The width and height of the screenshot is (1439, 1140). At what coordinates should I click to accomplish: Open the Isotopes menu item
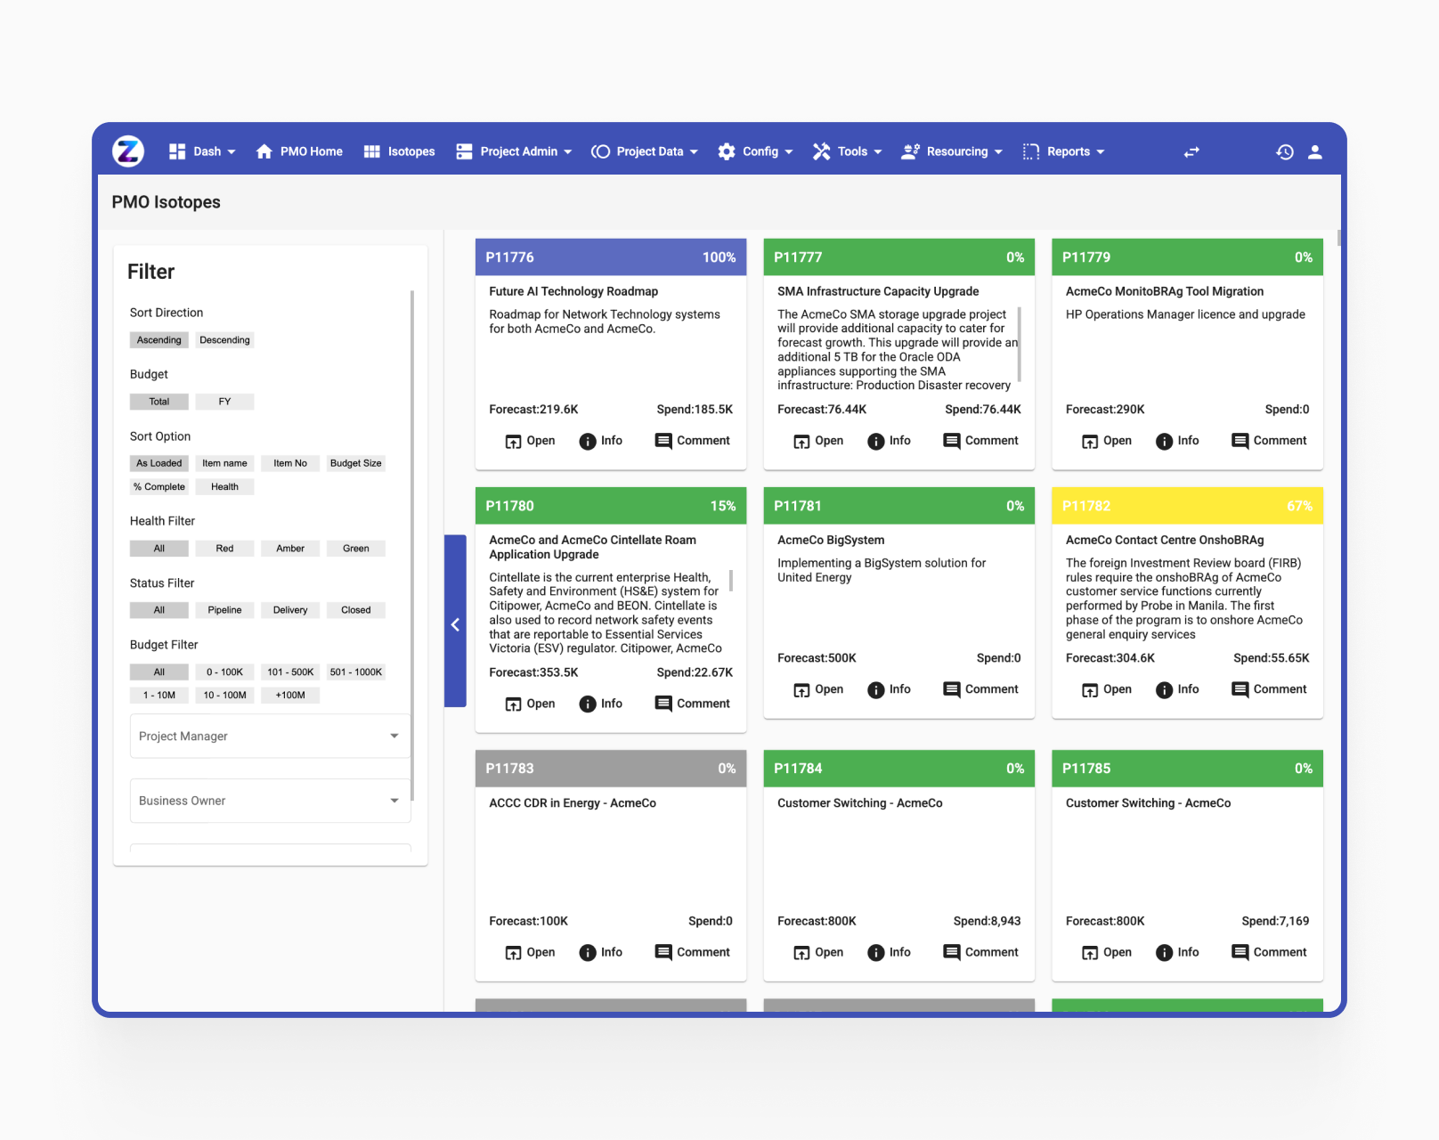400,152
